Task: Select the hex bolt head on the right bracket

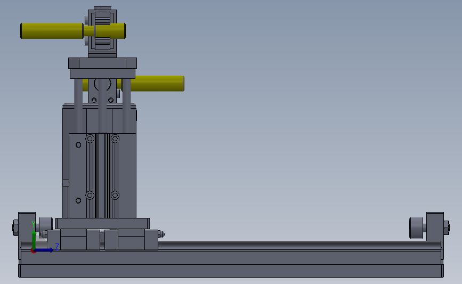Action: [x=447, y=228]
